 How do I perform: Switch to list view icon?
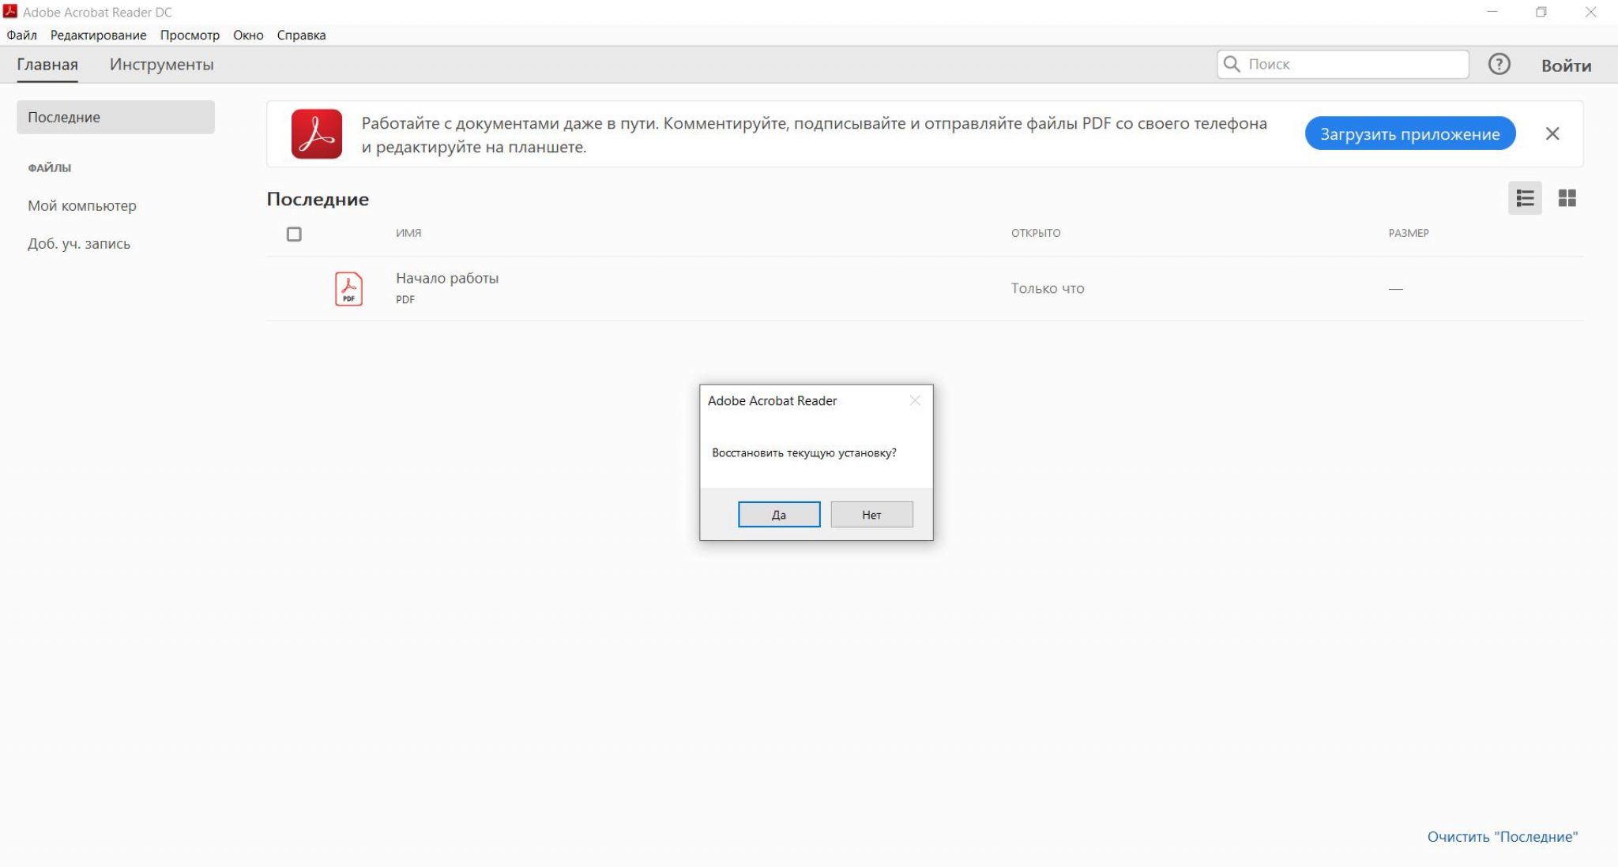pyautogui.click(x=1525, y=198)
